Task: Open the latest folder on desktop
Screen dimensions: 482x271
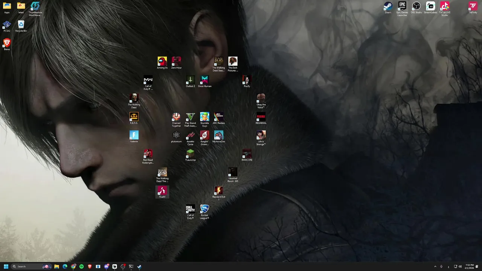Action: [21, 8]
